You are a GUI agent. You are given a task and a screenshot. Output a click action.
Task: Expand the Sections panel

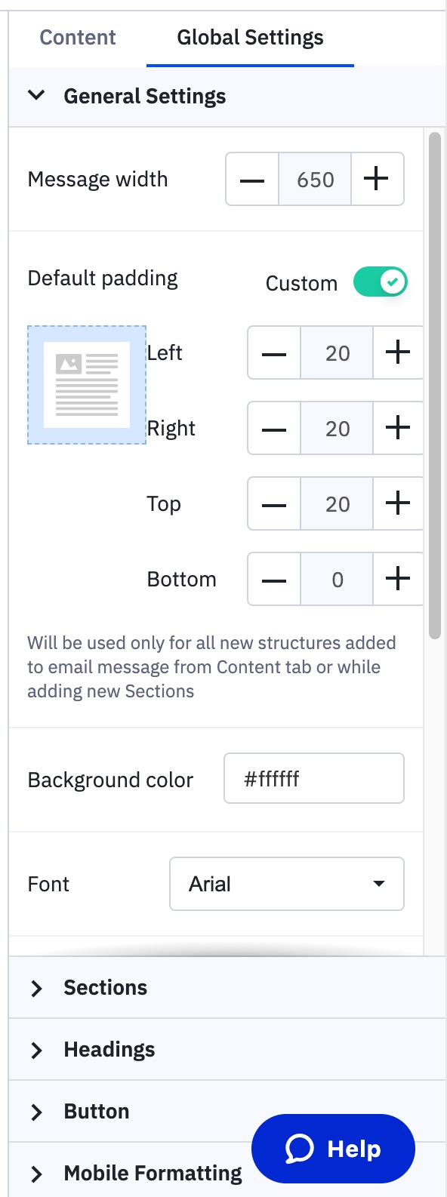point(105,987)
